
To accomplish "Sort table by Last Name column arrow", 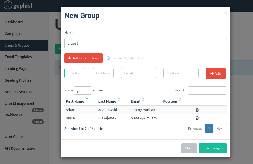I will pyautogui.click(x=119, y=100).
